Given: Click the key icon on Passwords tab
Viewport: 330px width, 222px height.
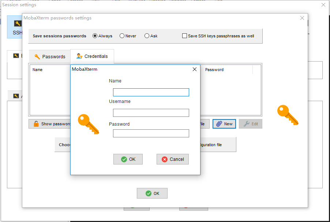Looking at the screenshot, I should click(37, 56).
